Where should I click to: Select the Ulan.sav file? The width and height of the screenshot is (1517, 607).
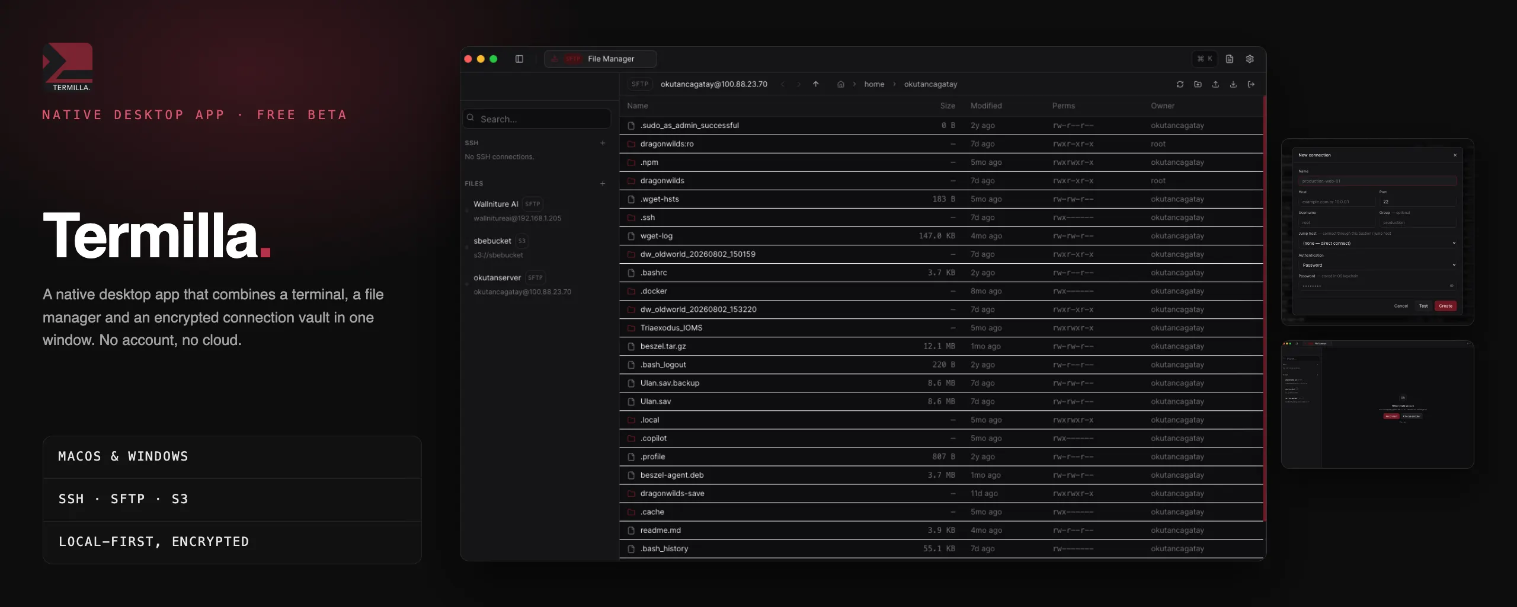(941, 401)
